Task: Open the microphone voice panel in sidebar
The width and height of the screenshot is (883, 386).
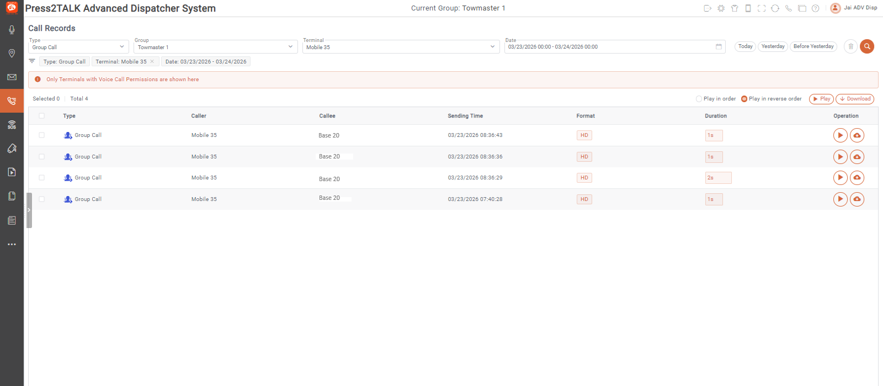Action: [12, 30]
